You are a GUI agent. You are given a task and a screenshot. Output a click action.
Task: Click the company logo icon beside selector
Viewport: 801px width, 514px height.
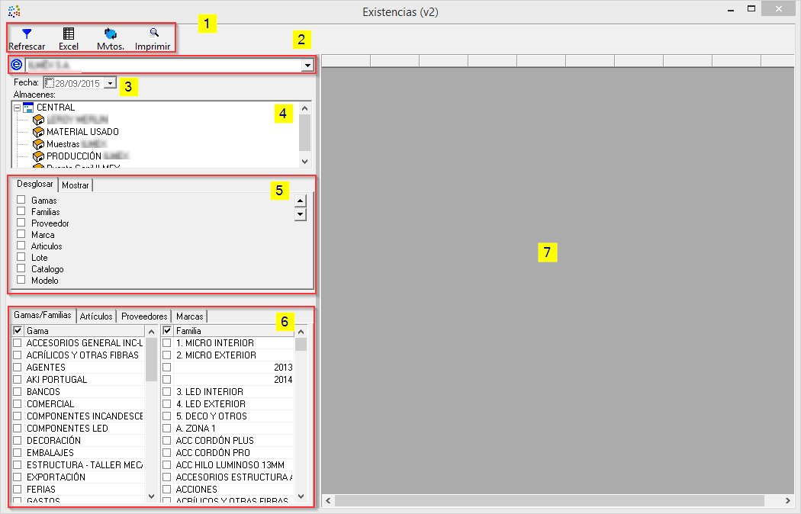coord(18,66)
